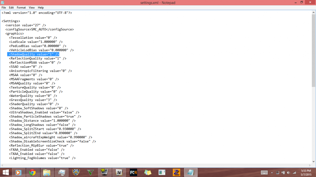Viewport: 316px width, 177px height.
Task: Click the vertical scrollbar down arrow
Action: coord(313,162)
